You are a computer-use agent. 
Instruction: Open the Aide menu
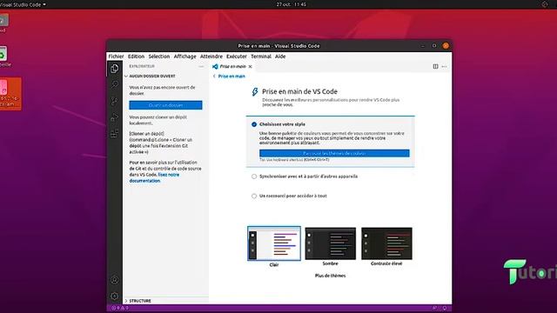(x=280, y=57)
